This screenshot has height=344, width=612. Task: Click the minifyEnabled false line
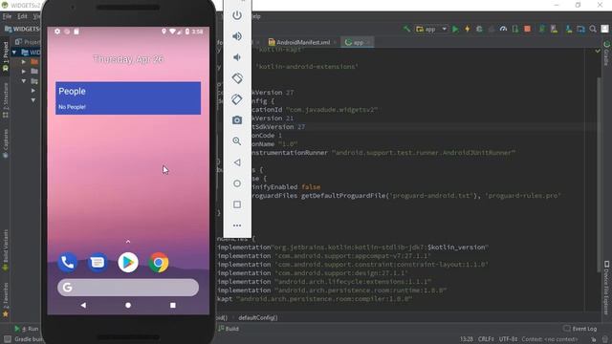(286, 187)
